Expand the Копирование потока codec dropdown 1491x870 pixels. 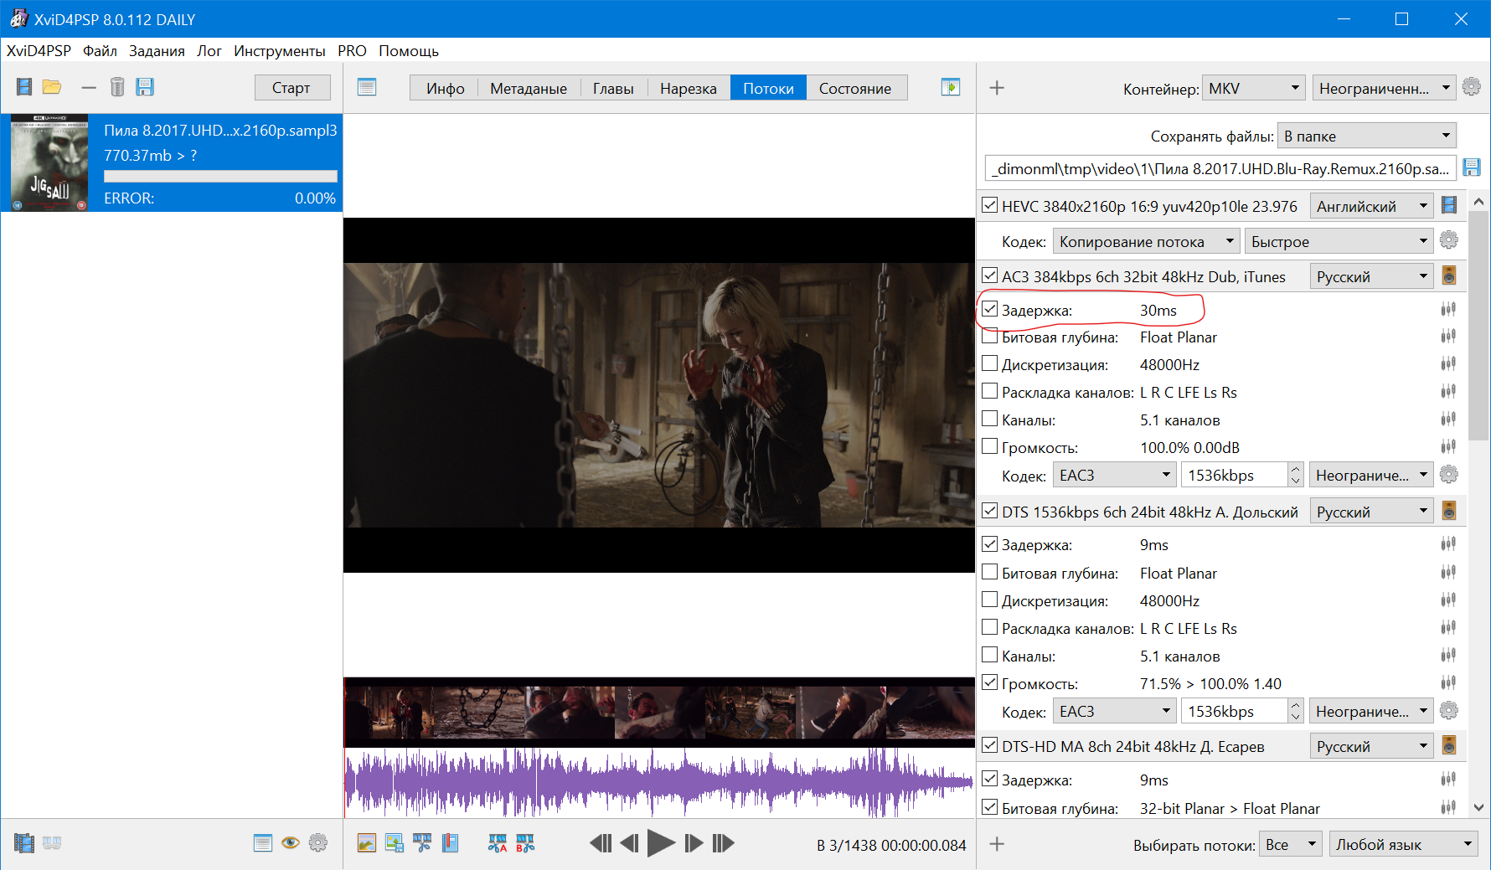click(1146, 241)
